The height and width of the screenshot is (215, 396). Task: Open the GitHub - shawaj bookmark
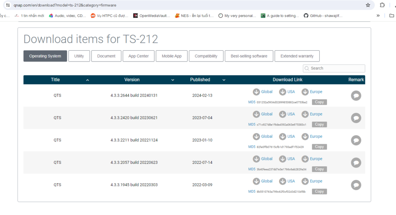(x=323, y=16)
